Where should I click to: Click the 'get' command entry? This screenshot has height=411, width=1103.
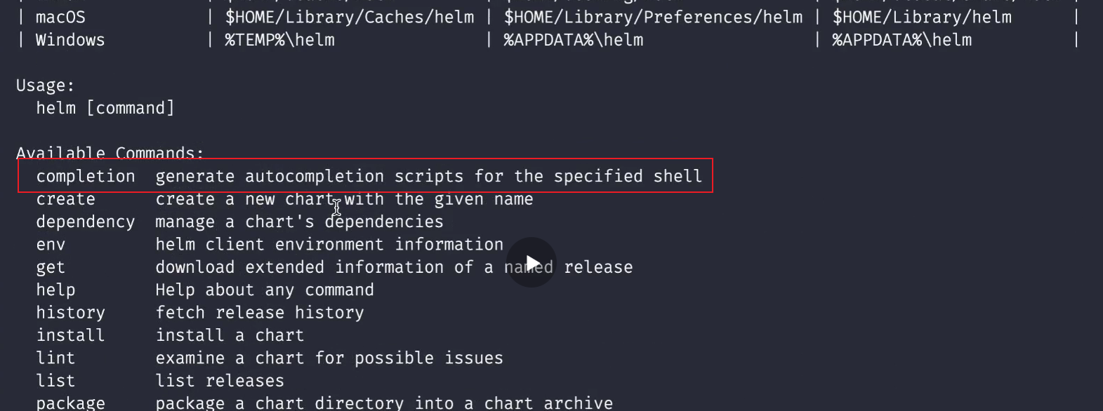pos(51,267)
